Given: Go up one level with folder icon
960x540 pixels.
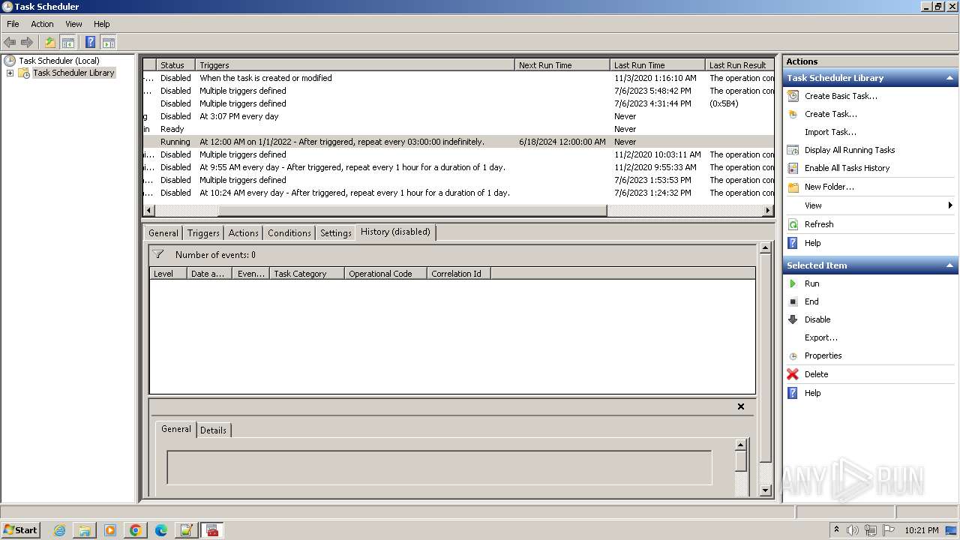Looking at the screenshot, I should (x=50, y=42).
